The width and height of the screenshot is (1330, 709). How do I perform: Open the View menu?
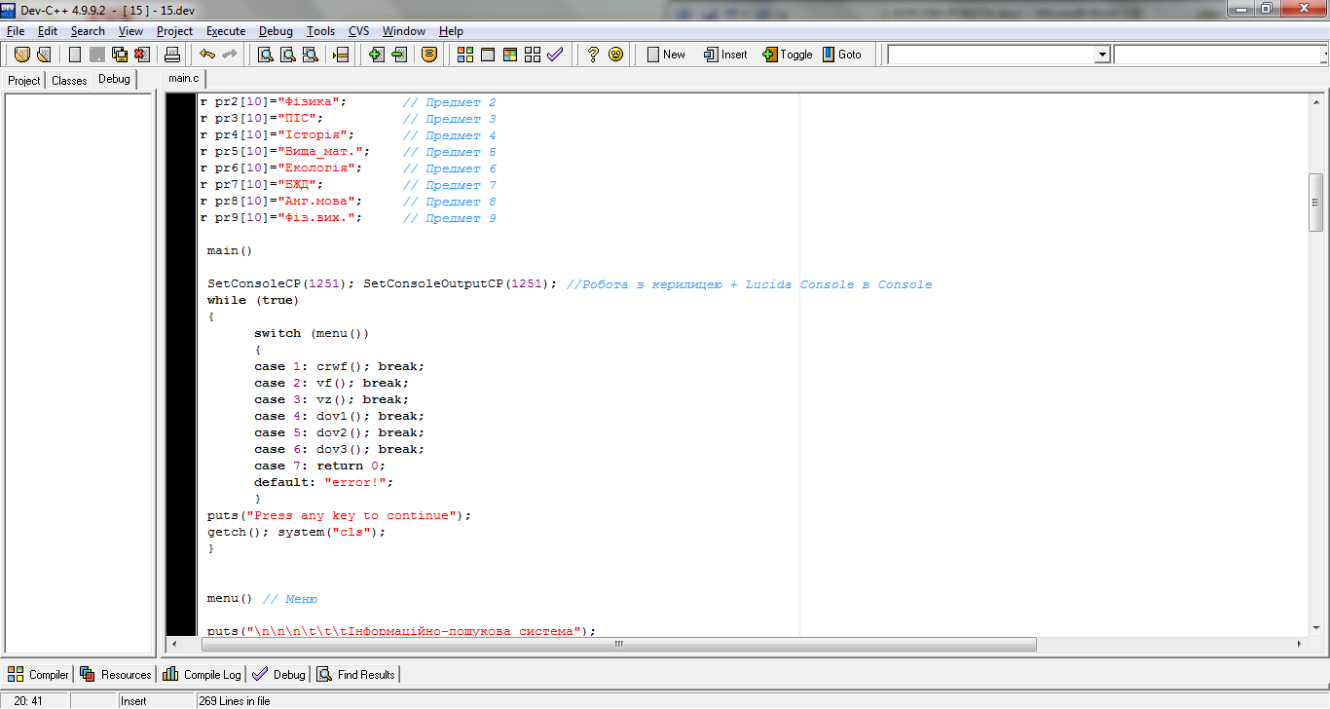(x=130, y=31)
